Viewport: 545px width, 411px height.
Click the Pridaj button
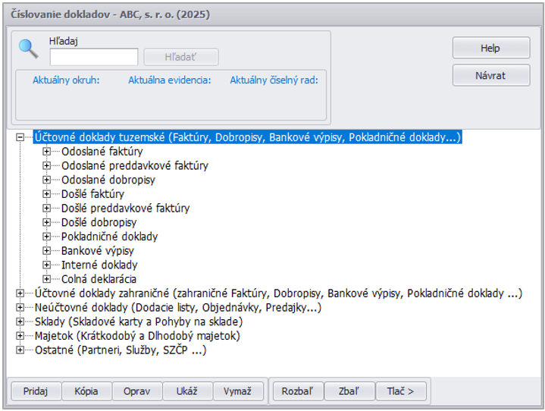coord(36,391)
